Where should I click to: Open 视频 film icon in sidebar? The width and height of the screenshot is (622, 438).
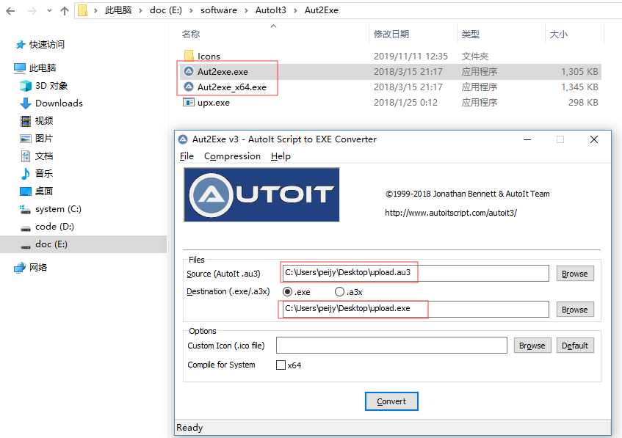[x=26, y=121]
